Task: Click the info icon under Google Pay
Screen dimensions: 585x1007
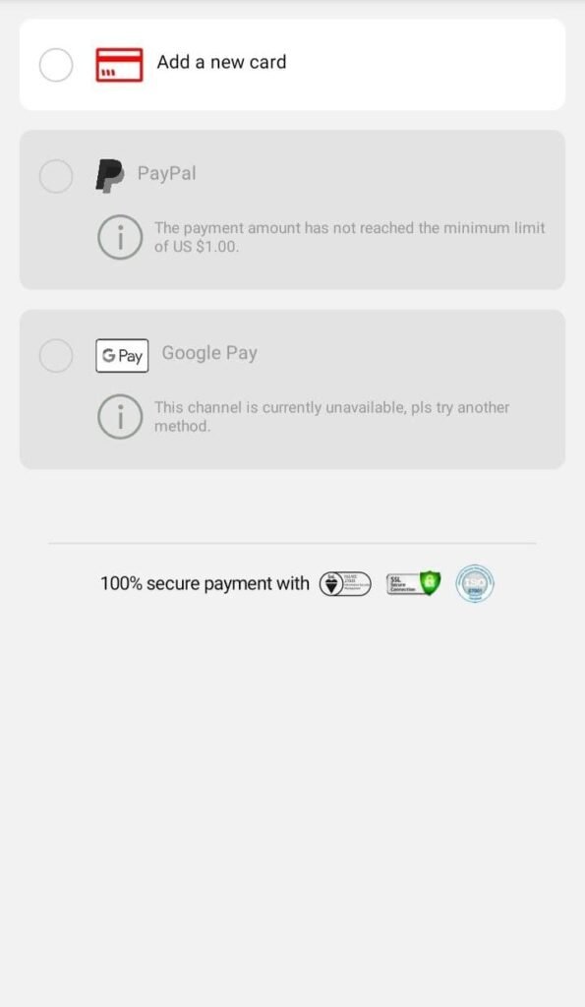Action: tap(119, 417)
